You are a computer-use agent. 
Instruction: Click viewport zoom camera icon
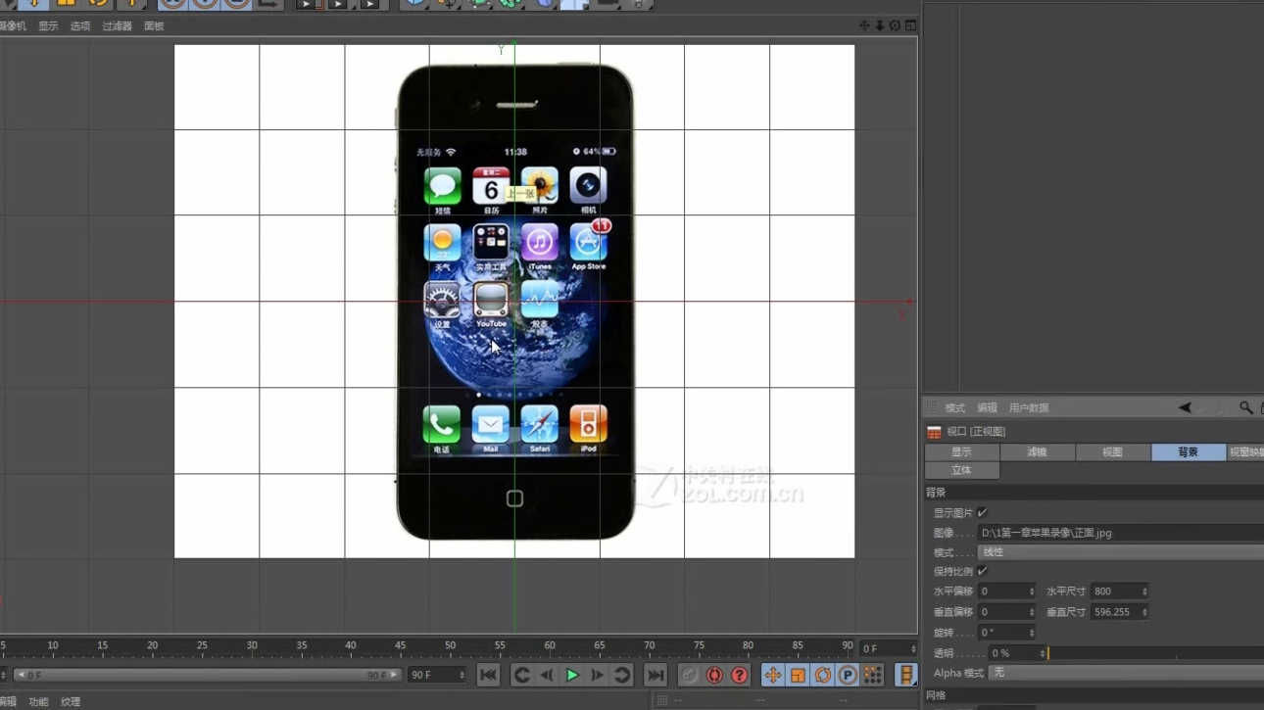tap(879, 25)
